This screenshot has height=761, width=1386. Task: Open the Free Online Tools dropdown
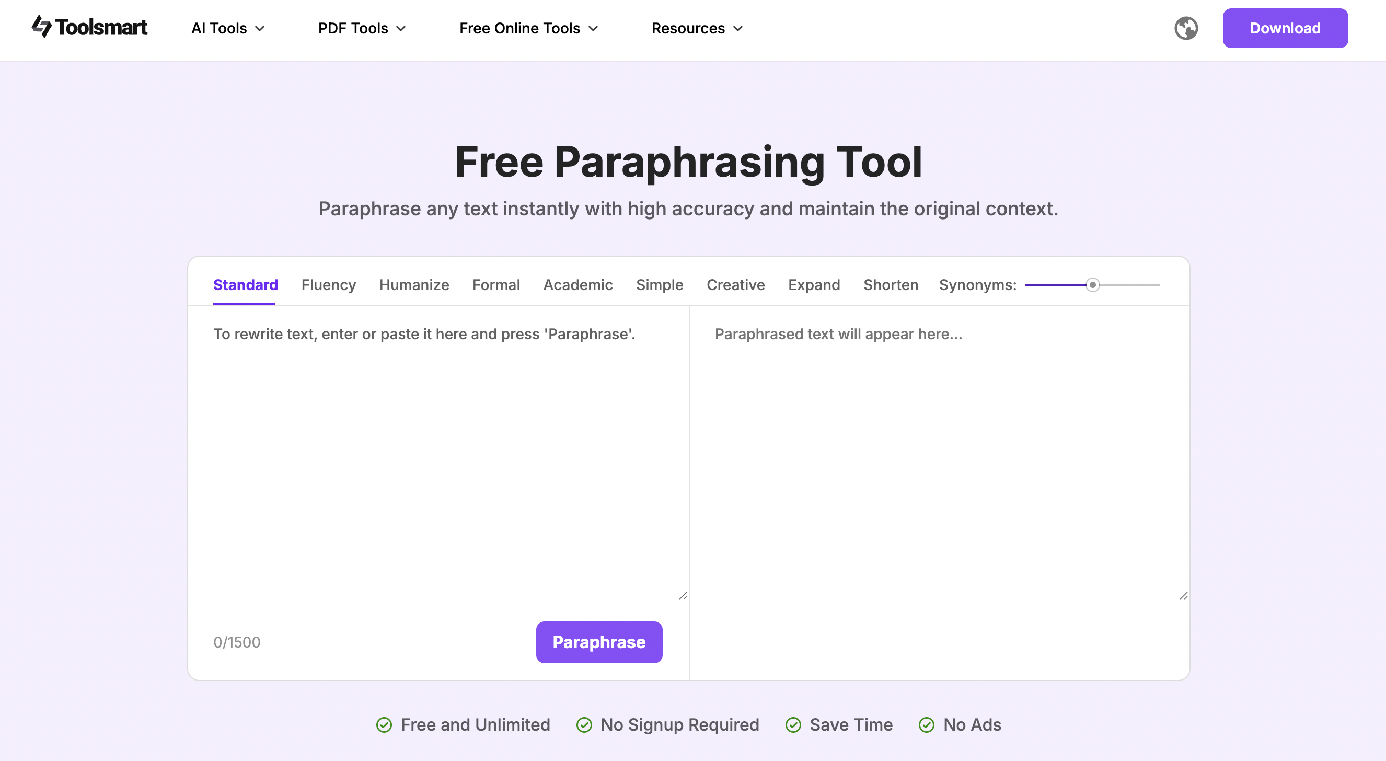pos(528,28)
